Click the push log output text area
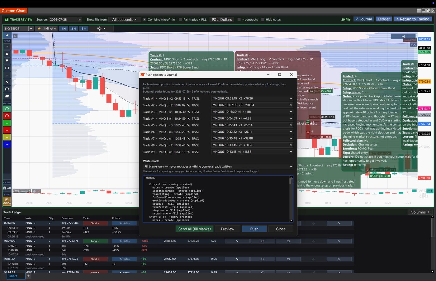The height and width of the screenshot is (281, 436). click(216, 199)
